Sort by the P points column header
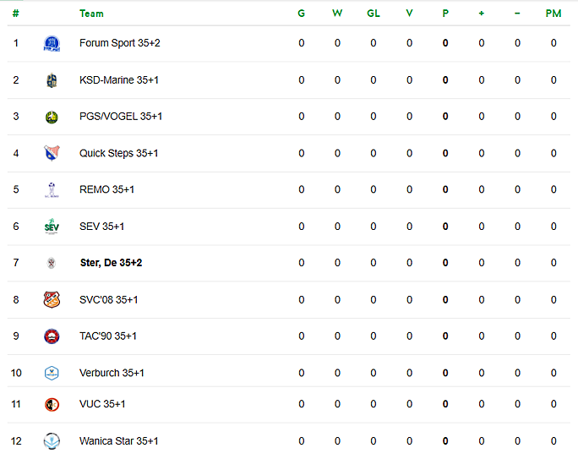 coord(445,14)
